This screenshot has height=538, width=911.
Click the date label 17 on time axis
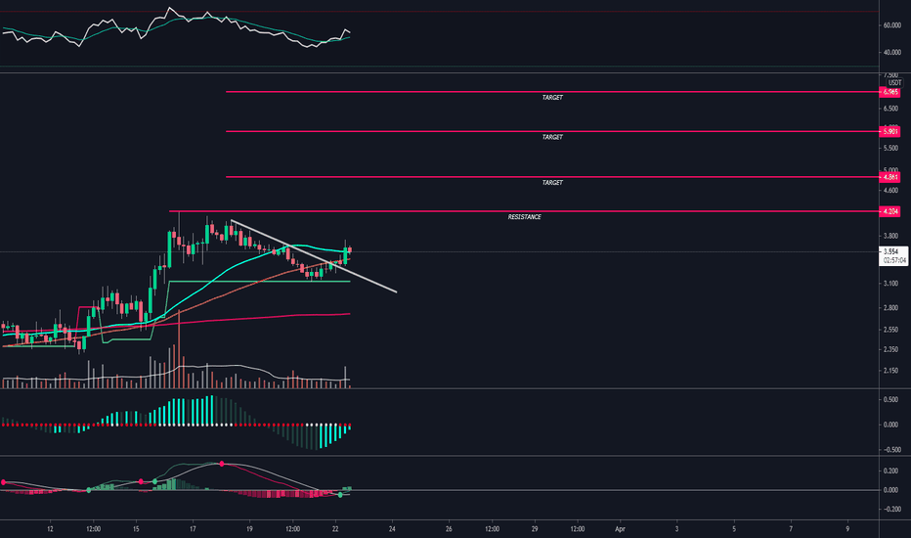[x=193, y=529]
